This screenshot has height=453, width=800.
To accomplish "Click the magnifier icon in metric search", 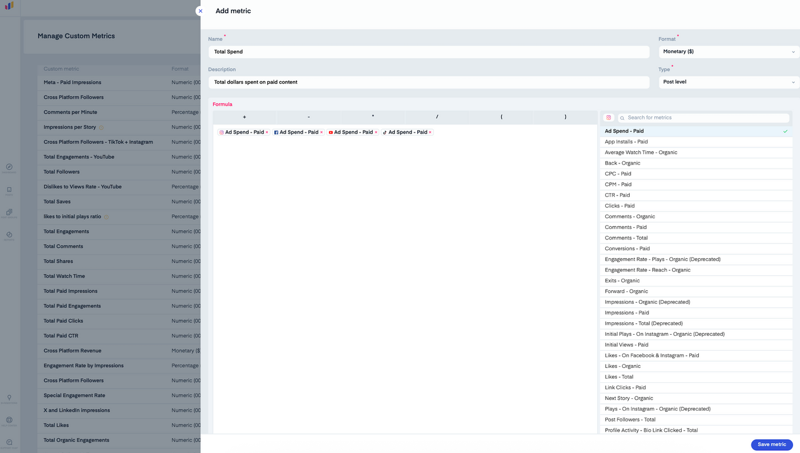I will pyautogui.click(x=622, y=118).
